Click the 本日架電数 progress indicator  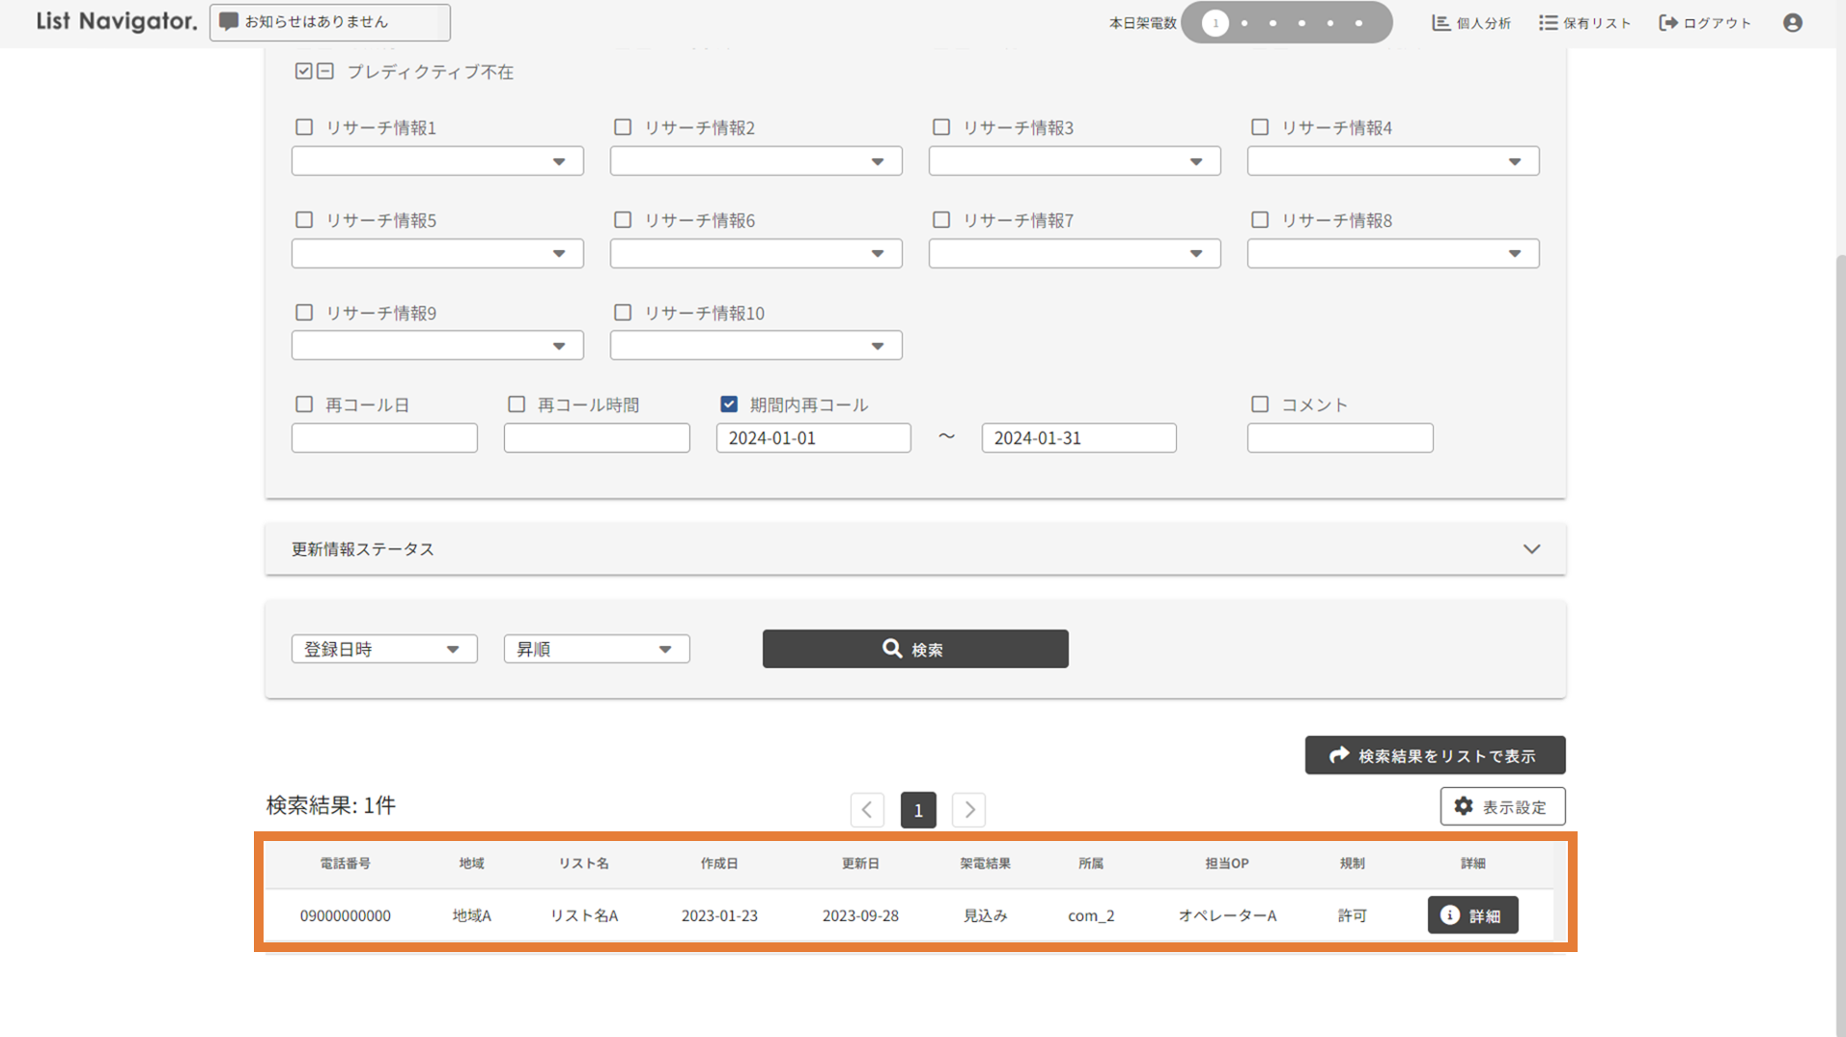[1286, 23]
